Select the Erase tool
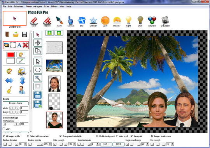This screenshot has height=148, width=210. [34, 21]
